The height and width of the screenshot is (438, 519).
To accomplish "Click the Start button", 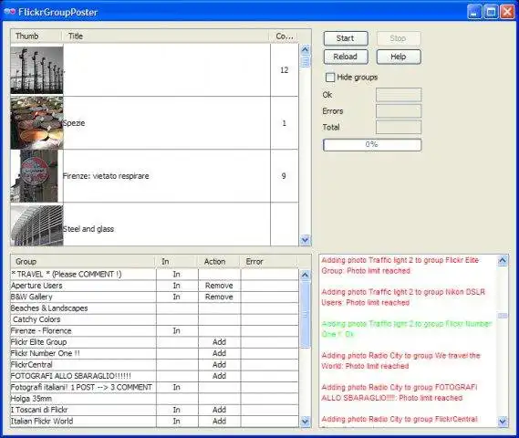I will (346, 38).
